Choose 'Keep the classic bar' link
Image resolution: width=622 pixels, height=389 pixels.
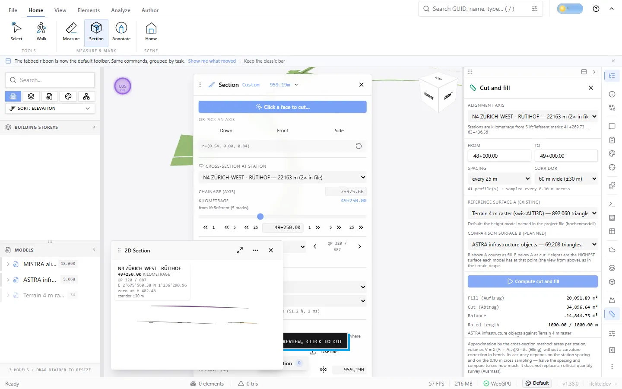[264, 61]
